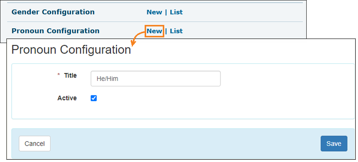Click the pipe separator in Gender Configuration row
Viewport: 358px width, 162px height.
[x=166, y=12]
